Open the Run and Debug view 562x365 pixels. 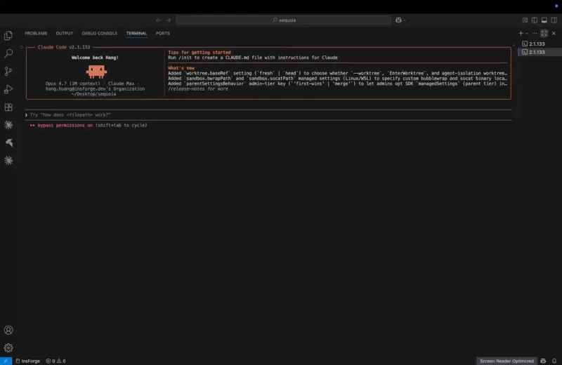coord(8,89)
